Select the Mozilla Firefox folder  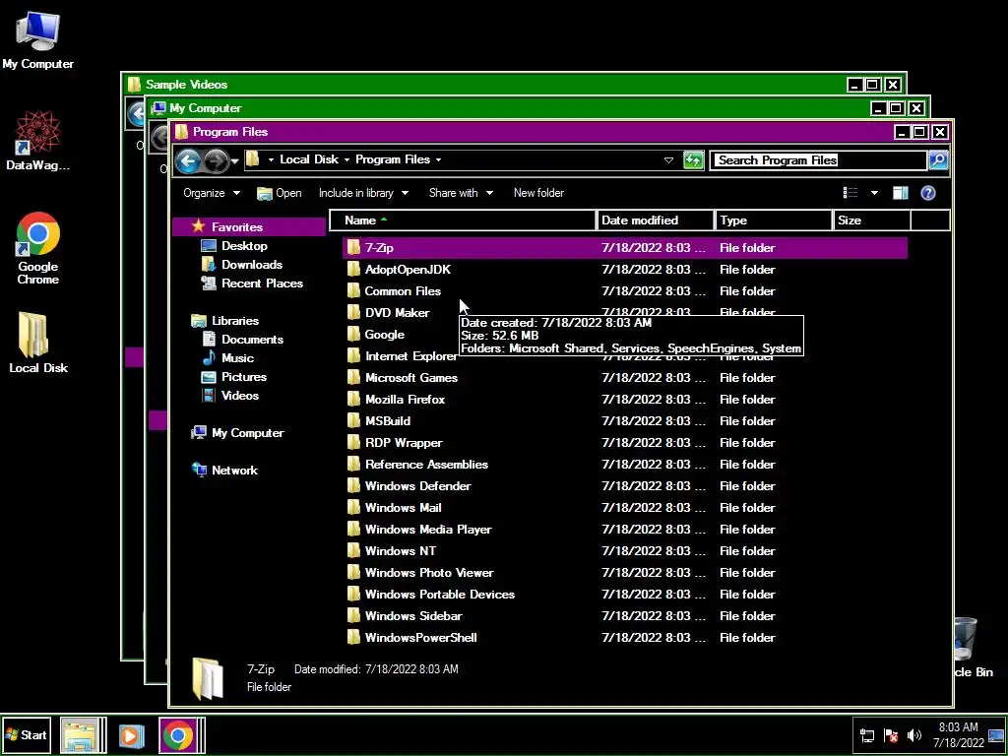[x=405, y=400]
